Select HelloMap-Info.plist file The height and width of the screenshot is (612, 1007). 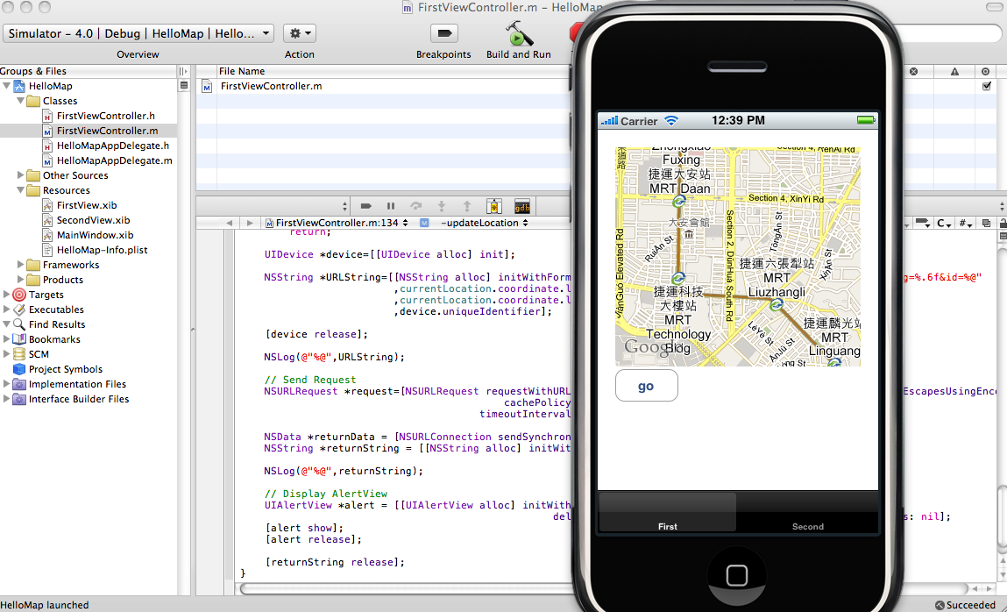(103, 250)
